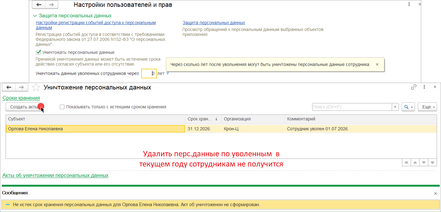Open Акты об уничтожении персональных данных link
This screenshot has width=441, height=212.
coord(55,175)
